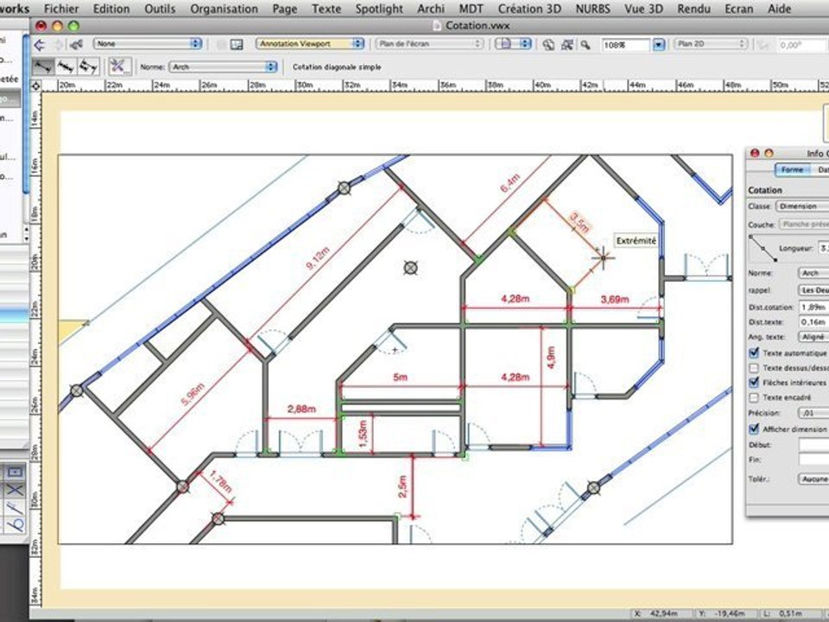829x622 pixels.
Task: Click the Dist.cotation field with 1,89m
Action: (x=813, y=307)
